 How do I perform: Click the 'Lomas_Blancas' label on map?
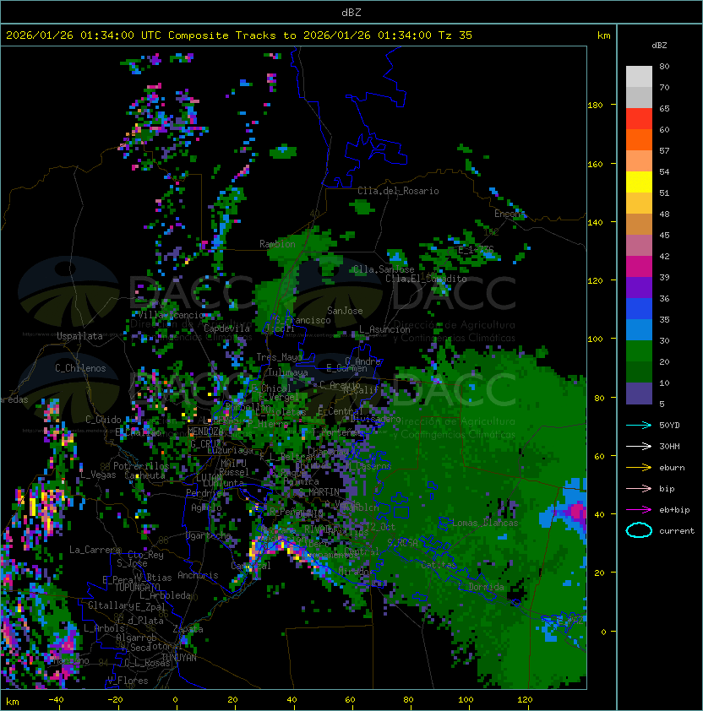485,523
